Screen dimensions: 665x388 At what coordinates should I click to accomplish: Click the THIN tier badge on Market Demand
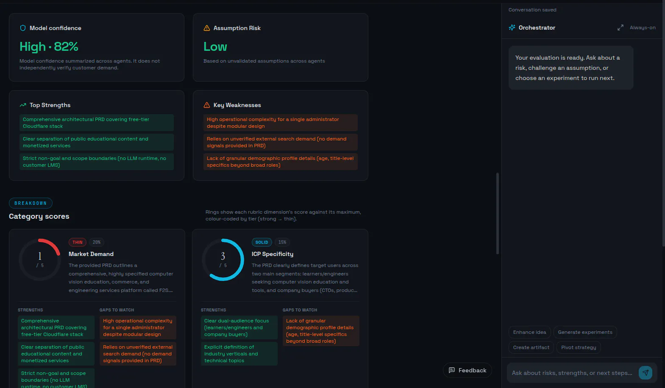[x=78, y=242]
